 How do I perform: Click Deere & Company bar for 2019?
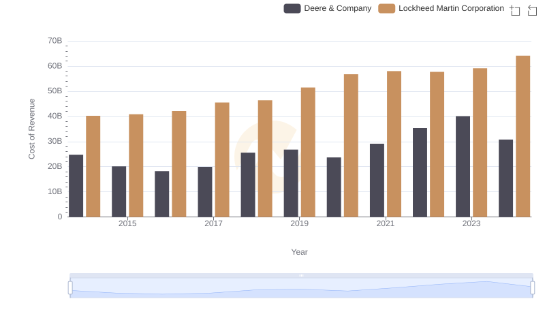[291, 183]
